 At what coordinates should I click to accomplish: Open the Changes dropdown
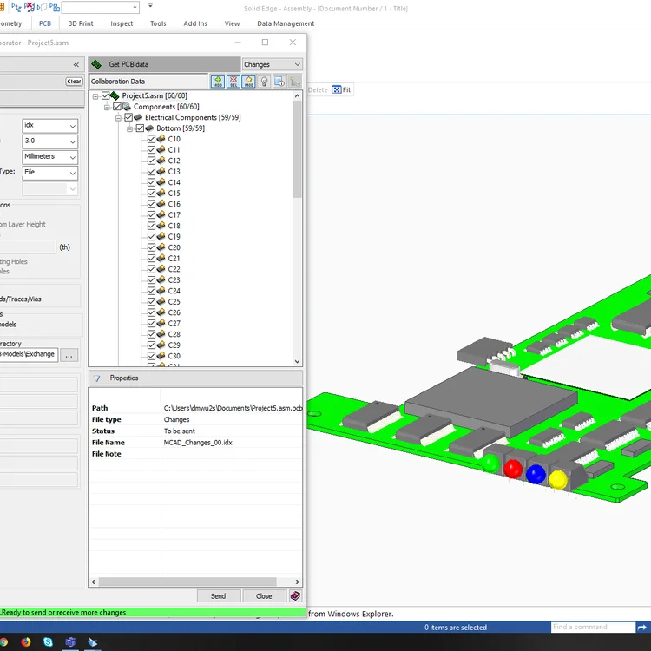click(272, 64)
